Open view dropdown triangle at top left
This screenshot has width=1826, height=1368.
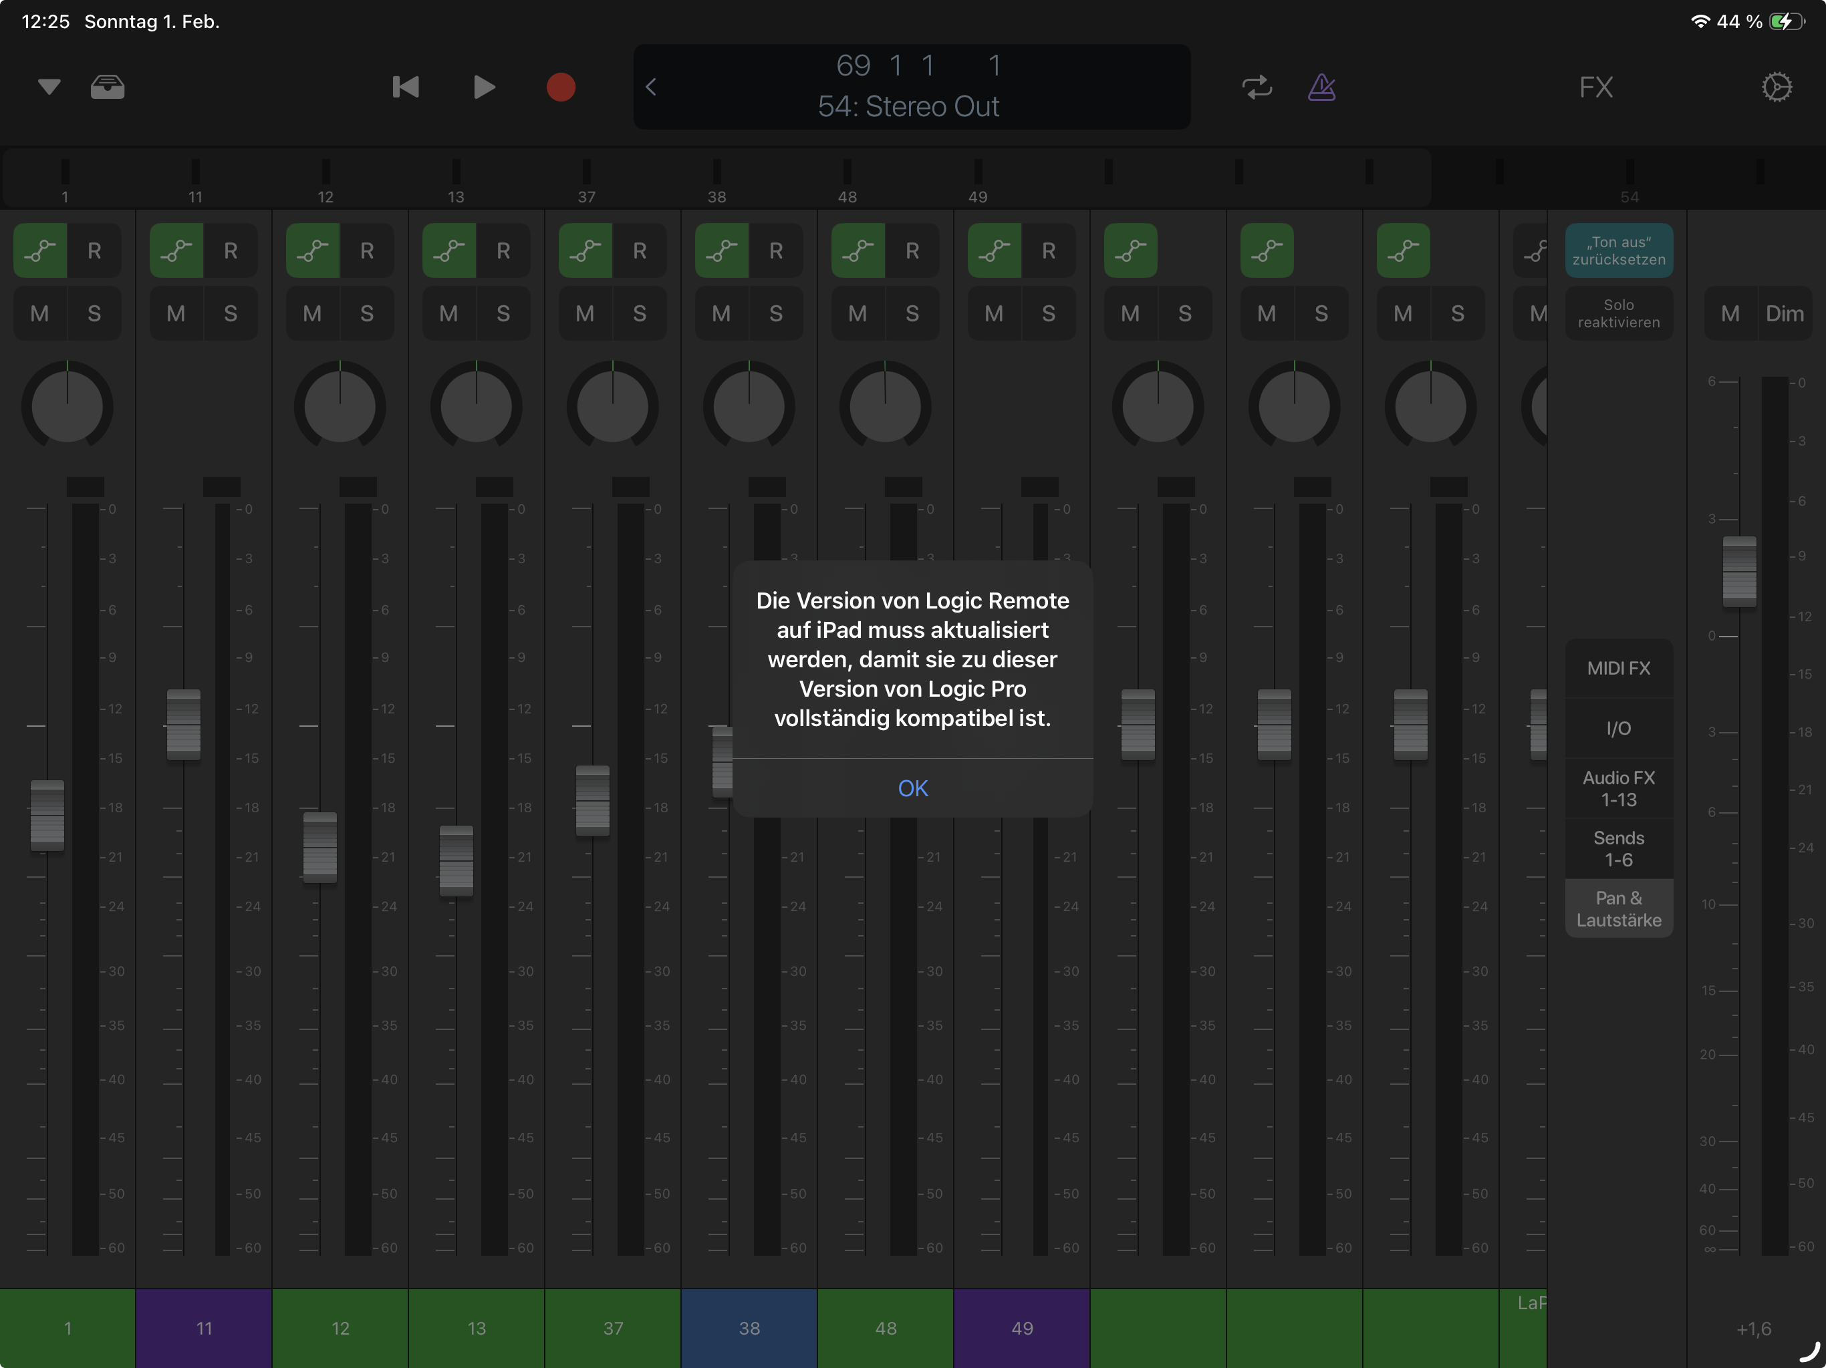(x=49, y=87)
